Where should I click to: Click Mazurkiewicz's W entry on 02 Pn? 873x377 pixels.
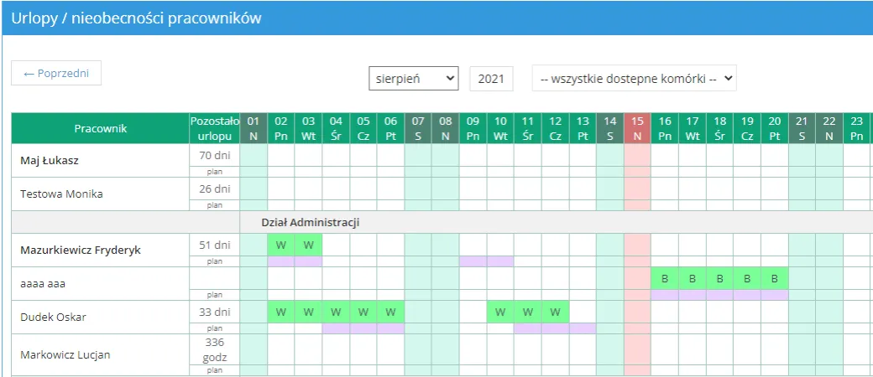pyautogui.click(x=281, y=245)
